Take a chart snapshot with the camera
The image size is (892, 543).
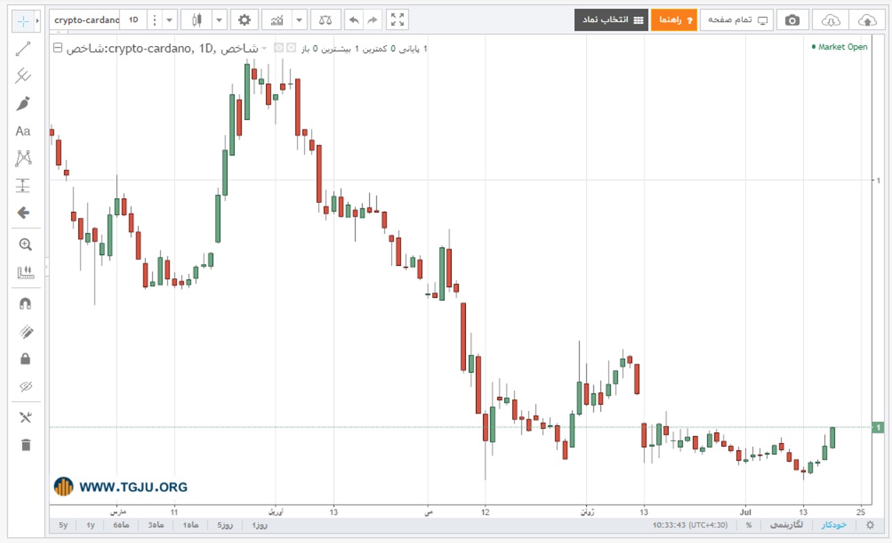[792, 20]
